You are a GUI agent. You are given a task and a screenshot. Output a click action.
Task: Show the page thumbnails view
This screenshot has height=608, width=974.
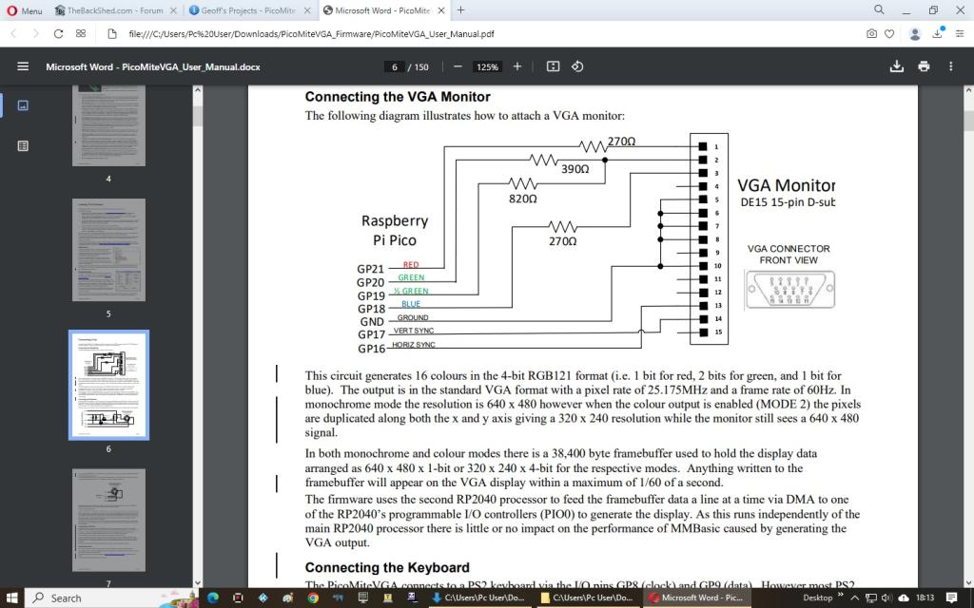click(23, 105)
